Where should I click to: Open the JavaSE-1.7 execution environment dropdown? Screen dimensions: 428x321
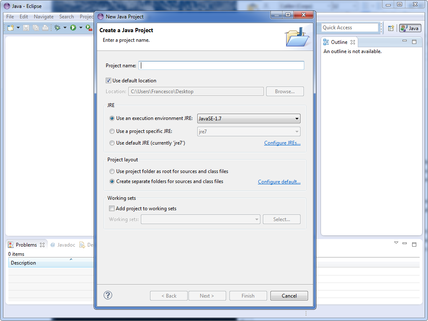(249, 118)
